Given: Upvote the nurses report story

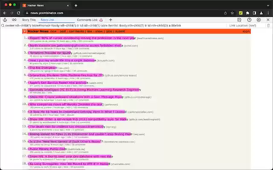Looking at the screenshot, I should tap(29, 38).
